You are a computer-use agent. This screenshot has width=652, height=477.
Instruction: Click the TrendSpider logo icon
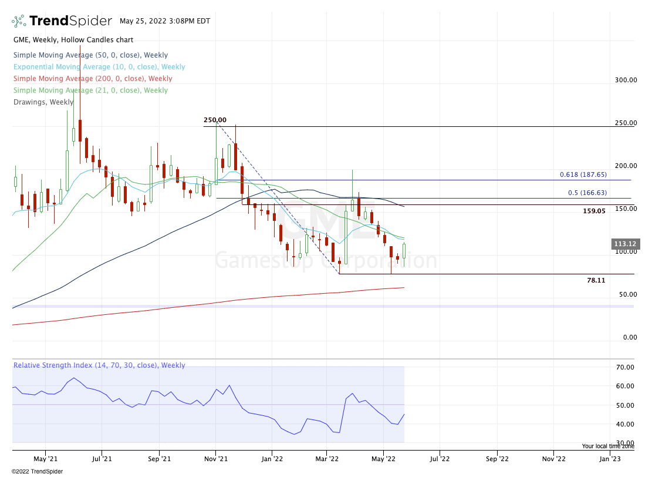19,21
